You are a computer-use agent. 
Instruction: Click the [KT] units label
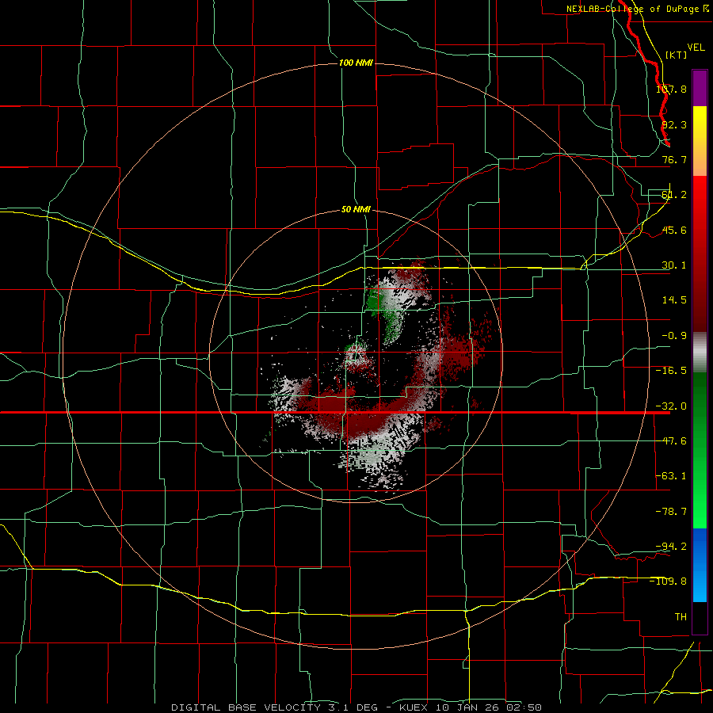pyautogui.click(x=677, y=55)
